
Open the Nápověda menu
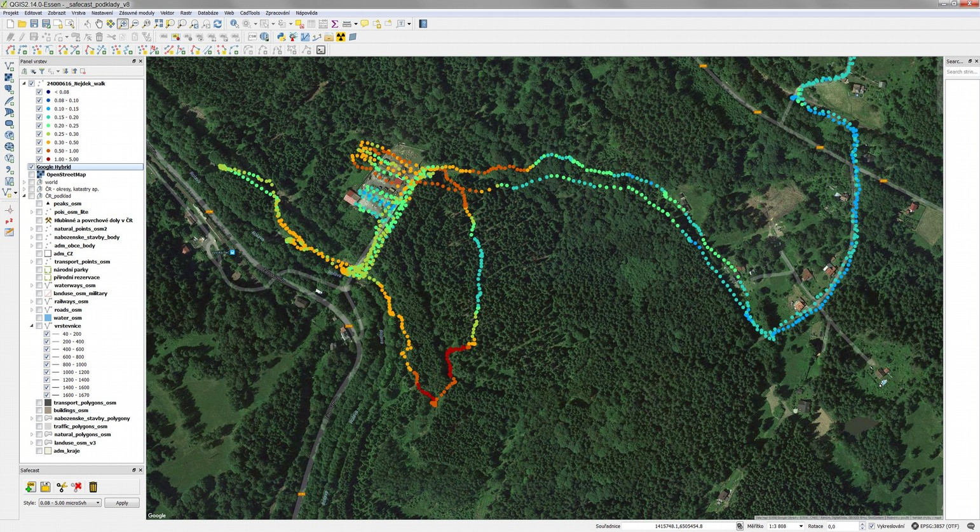tap(306, 13)
